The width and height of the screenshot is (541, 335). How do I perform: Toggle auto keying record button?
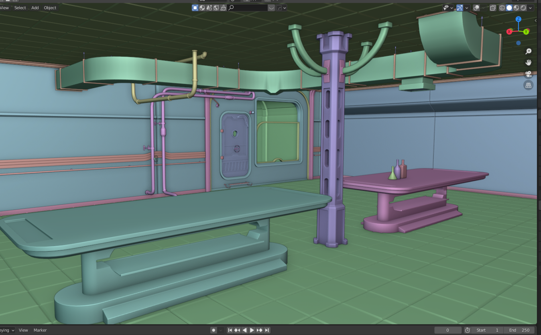pos(214,330)
